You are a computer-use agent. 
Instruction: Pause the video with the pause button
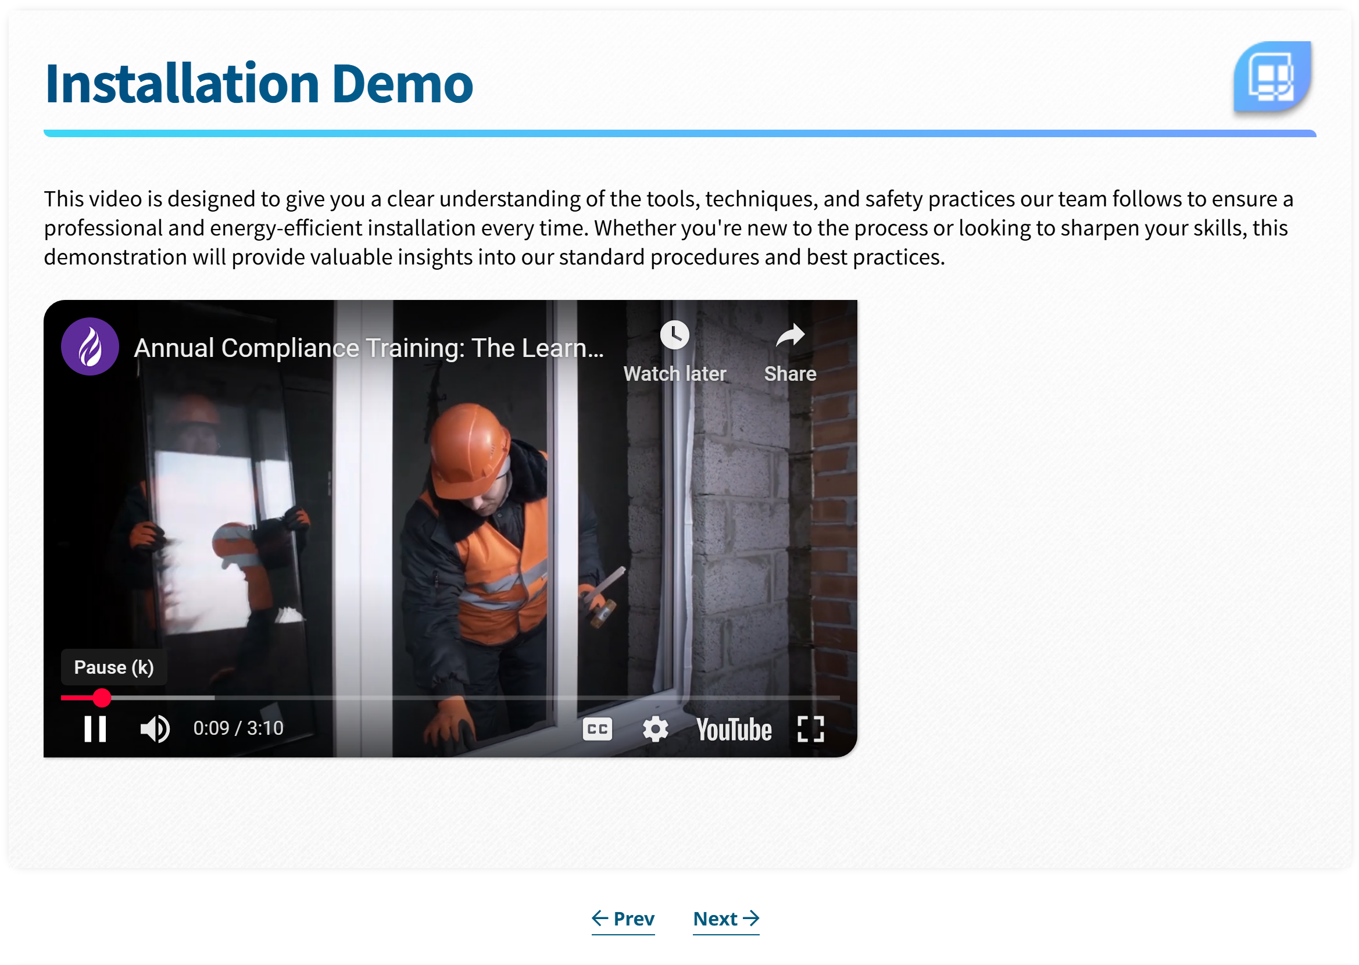94,728
